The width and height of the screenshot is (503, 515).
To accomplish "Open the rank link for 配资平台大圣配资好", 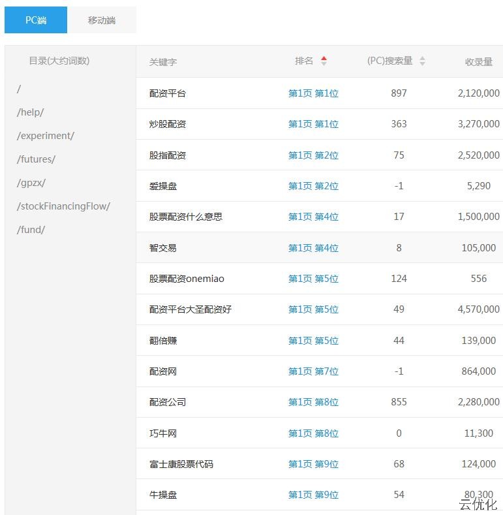I will click(x=313, y=309).
